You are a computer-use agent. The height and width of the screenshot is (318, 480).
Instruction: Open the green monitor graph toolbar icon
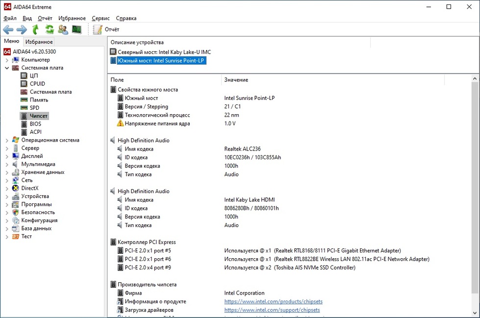[76, 30]
